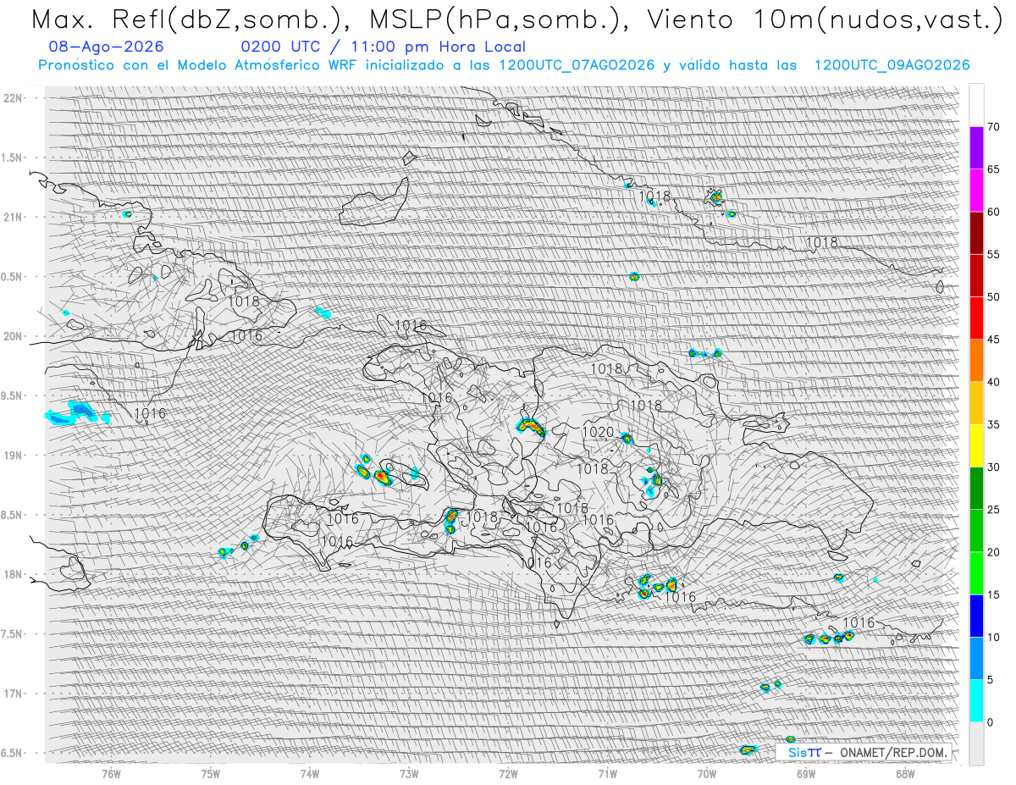1016x785 pixels.
Task: Select the bright green 15–20 dBZ color bar segment
Action: pyautogui.click(x=976, y=573)
